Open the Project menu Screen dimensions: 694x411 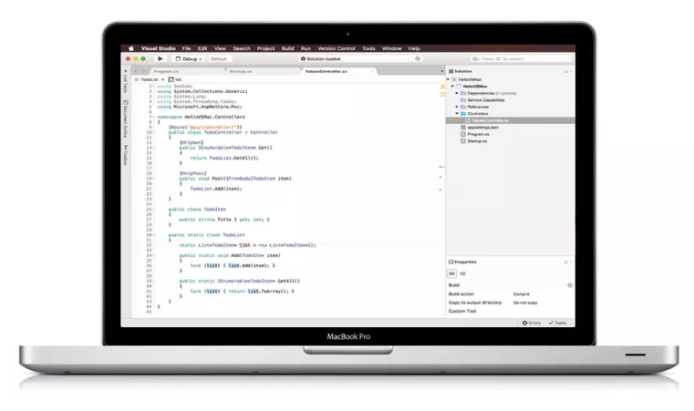pos(265,48)
